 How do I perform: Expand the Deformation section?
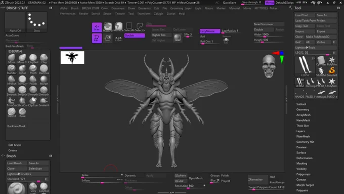(305, 158)
